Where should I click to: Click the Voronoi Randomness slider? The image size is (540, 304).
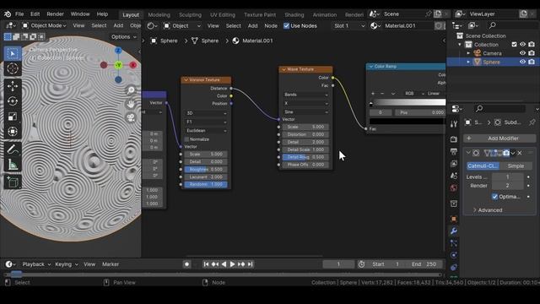click(206, 184)
